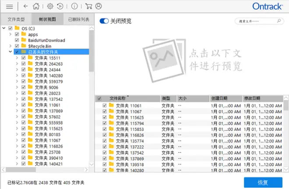Click tree scrollbar down arrow
289x189 pixels.
point(91,164)
